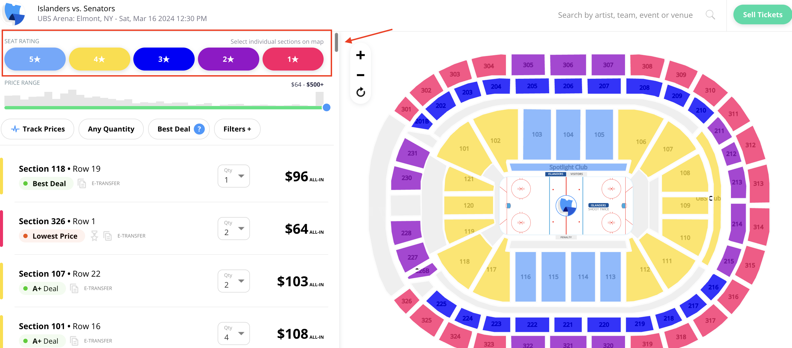
Task: Zoom in on the seating map
Action: tap(360, 55)
